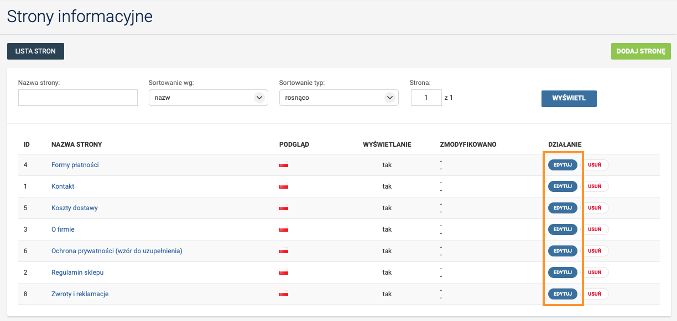Delete the Formy płatności page
Viewport: 677px width, 321px height.
tap(595, 165)
